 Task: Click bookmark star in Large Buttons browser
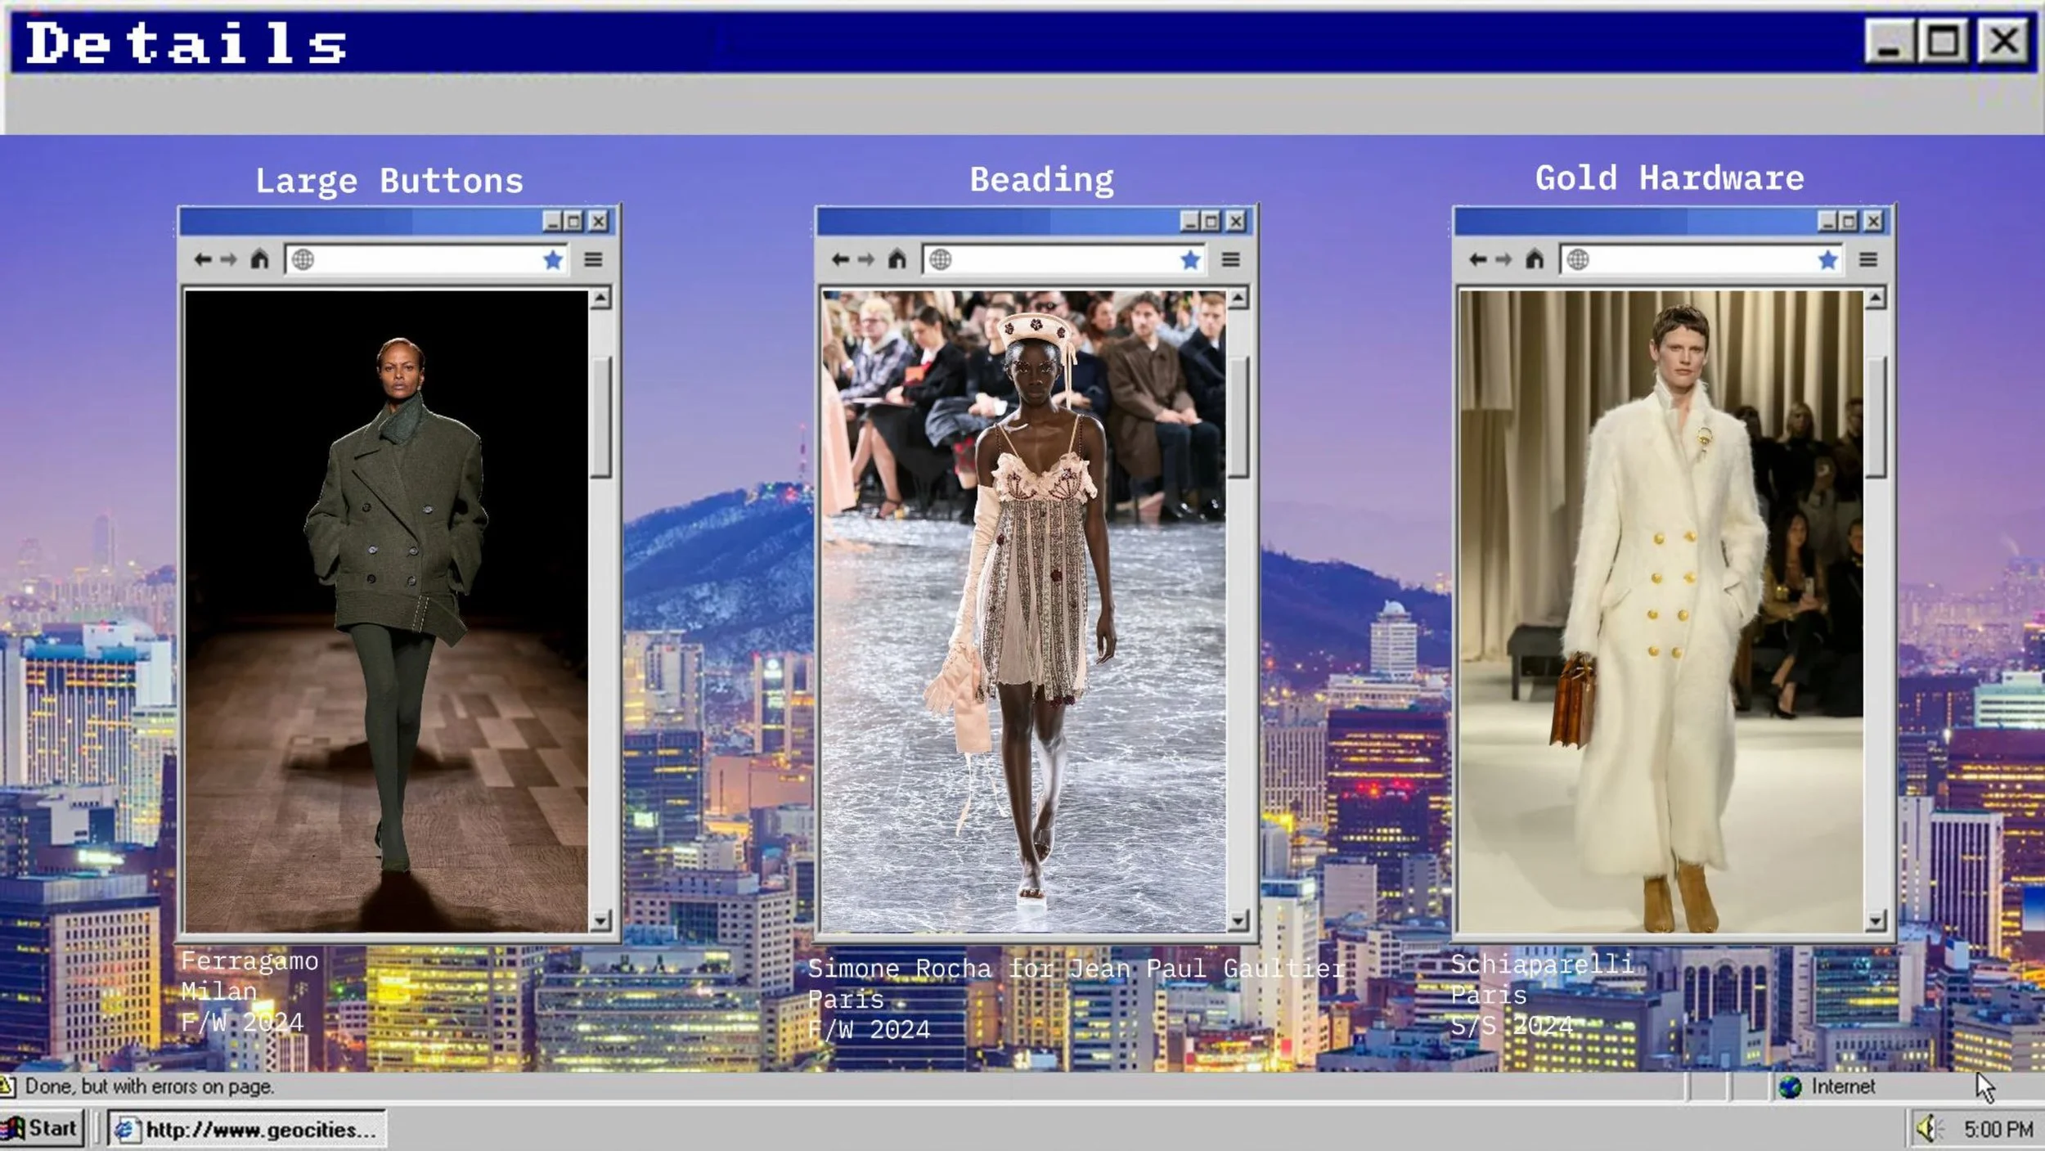pyautogui.click(x=553, y=260)
